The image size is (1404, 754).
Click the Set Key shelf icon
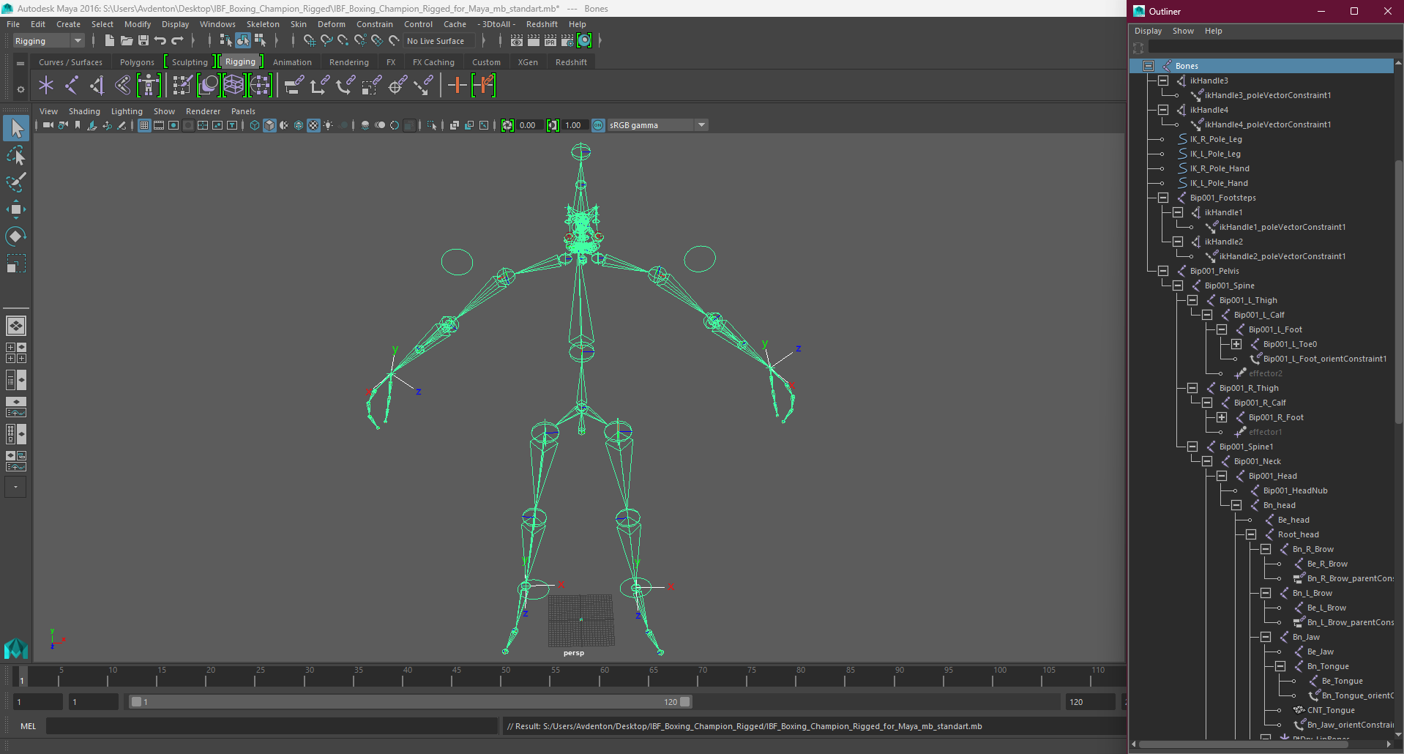pos(458,86)
